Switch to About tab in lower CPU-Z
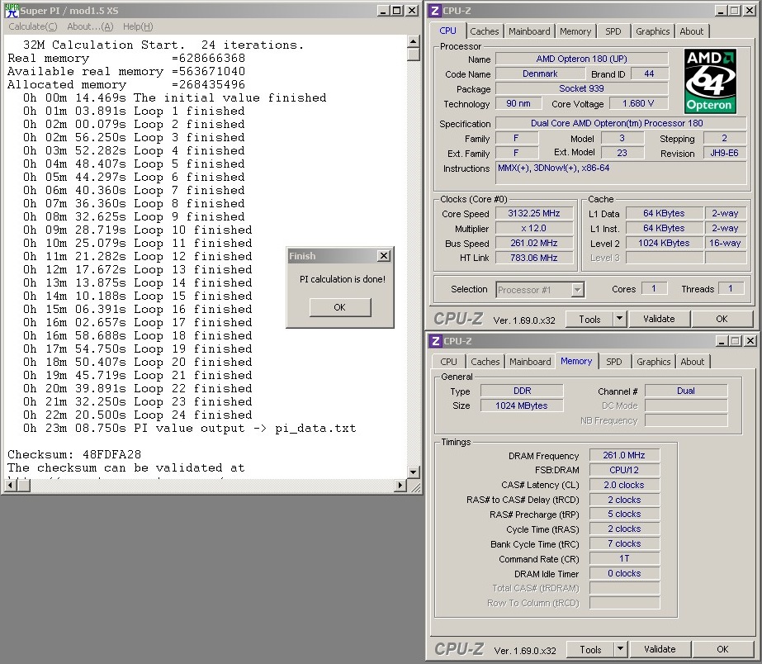Screen dimensions: 762x664 [x=693, y=362]
